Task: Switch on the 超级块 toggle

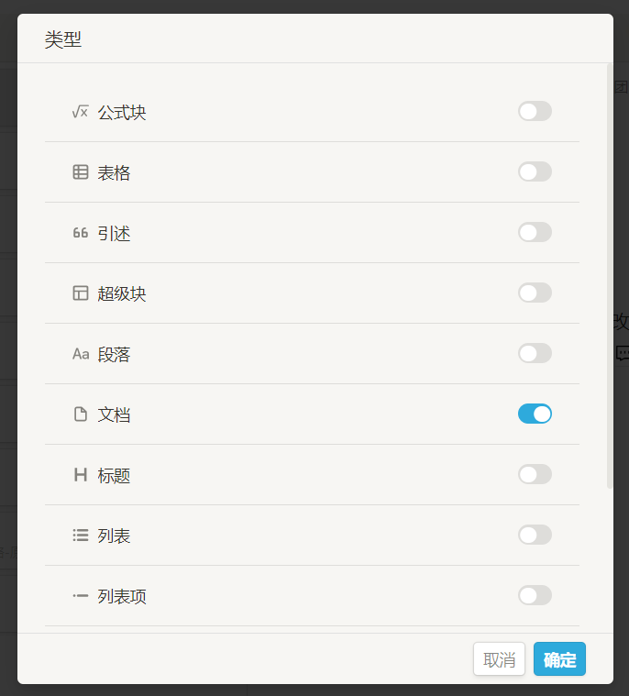Action: [535, 293]
